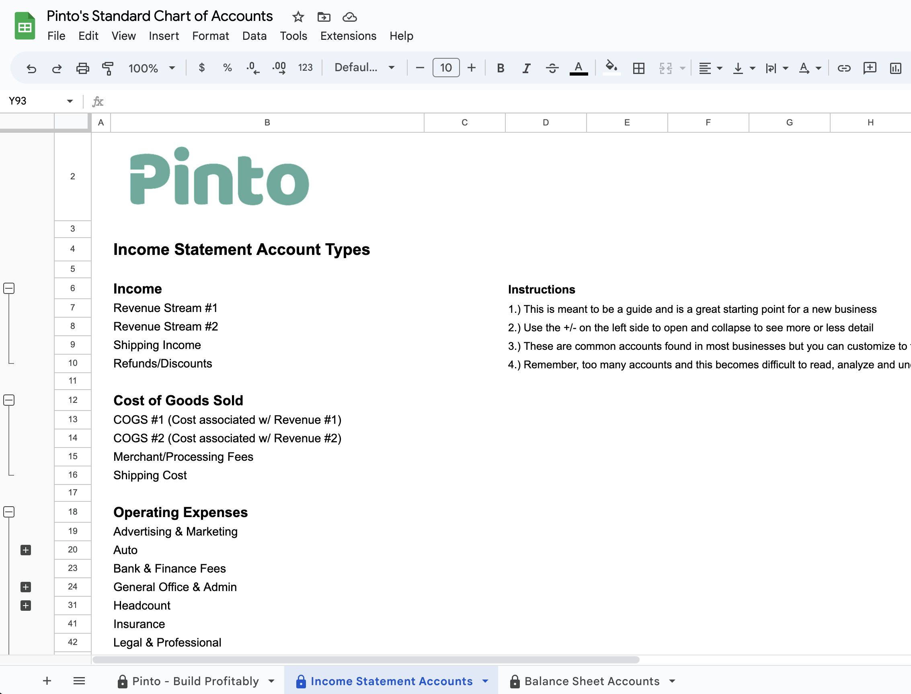911x694 pixels.
Task: Toggle strikethrough formatting
Action: [552, 68]
